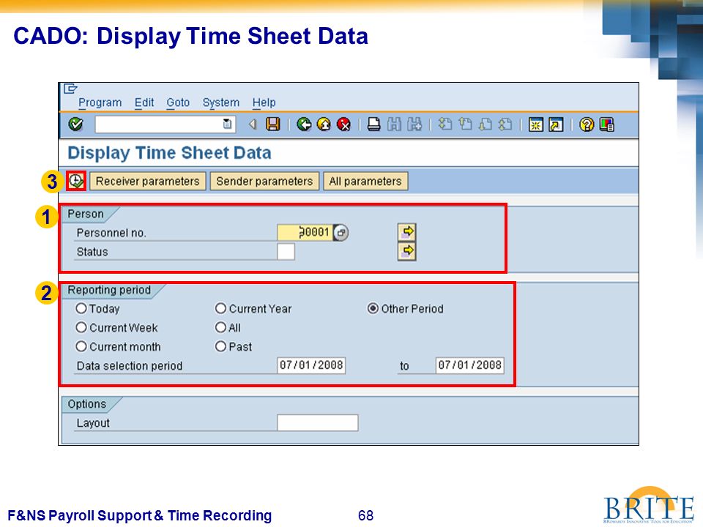Click the Personnel no. input field
The height and width of the screenshot is (527, 703).
pos(305,232)
